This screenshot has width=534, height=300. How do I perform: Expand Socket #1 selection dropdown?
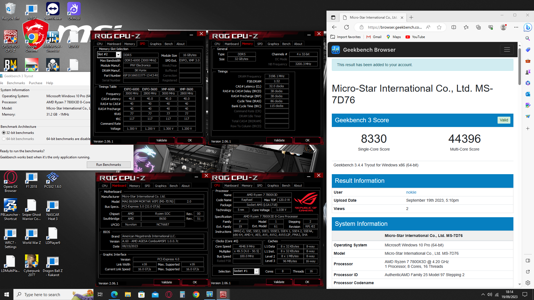pos(256,271)
